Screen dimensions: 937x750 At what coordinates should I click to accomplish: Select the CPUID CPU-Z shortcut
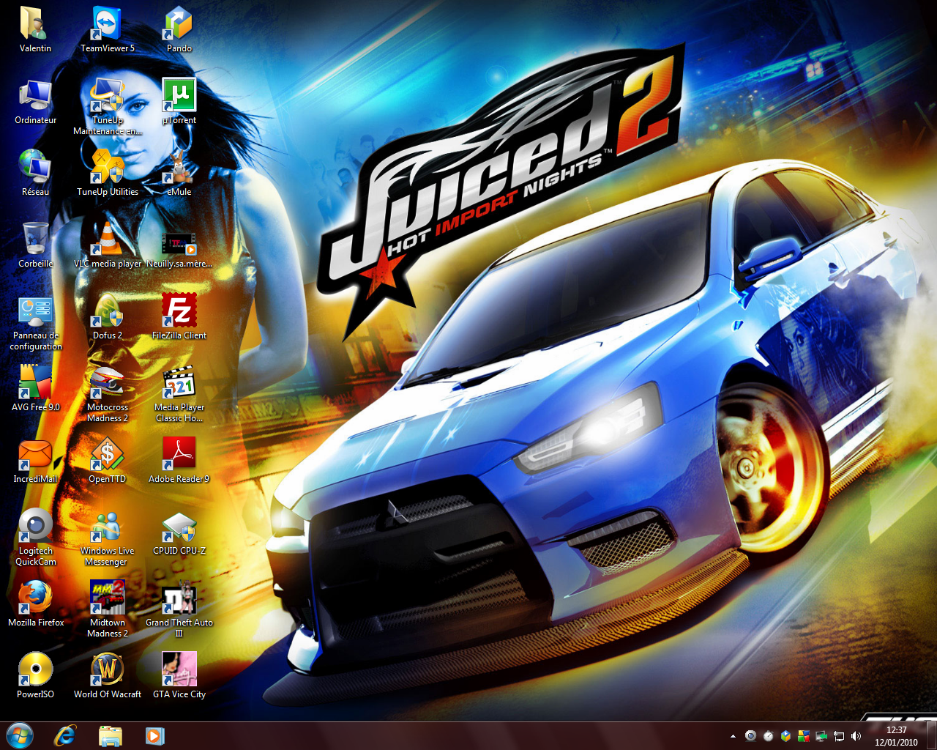point(179,532)
